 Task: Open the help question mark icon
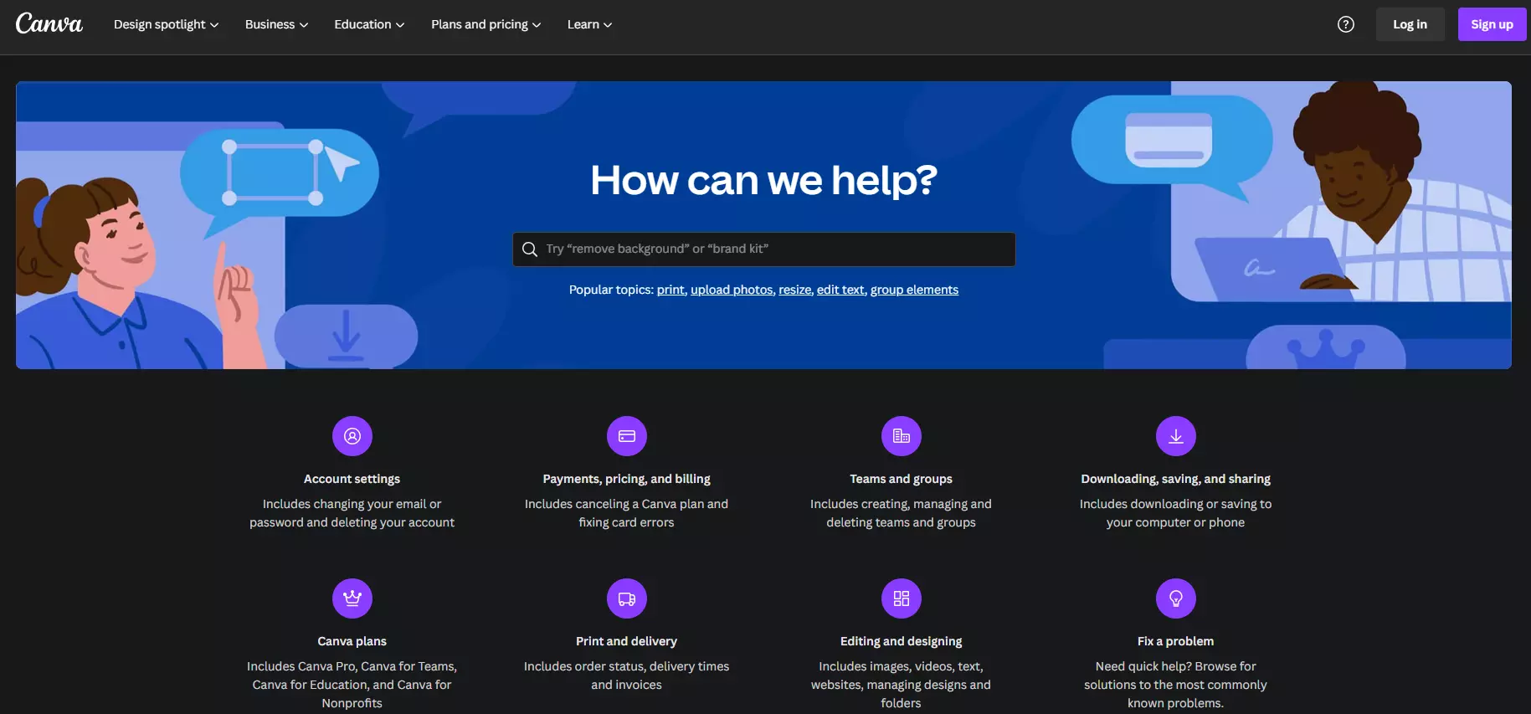pos(1345,24)
